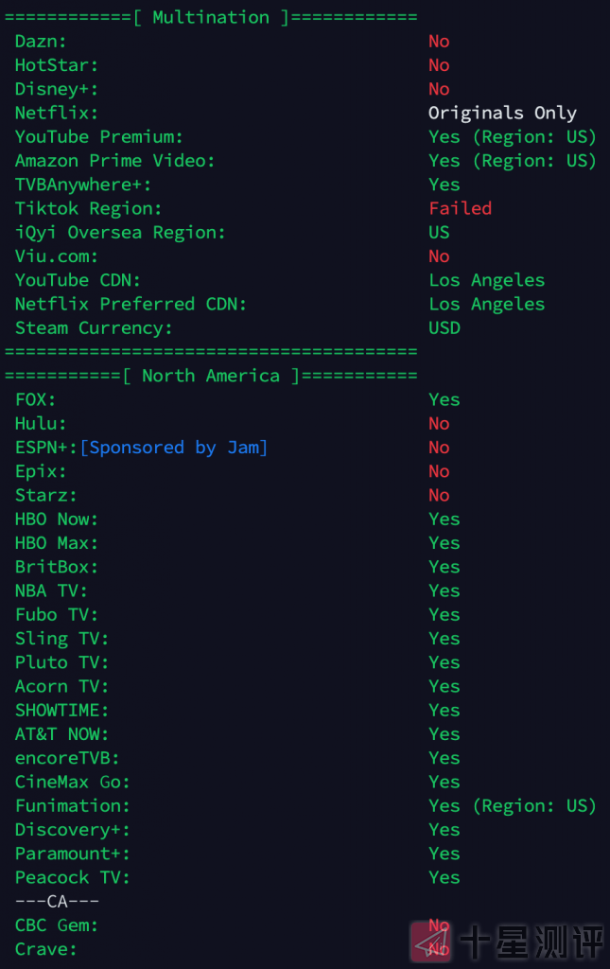Click the "Los Angeles" YouTube CDN value
The image size is (610, 969).
tap(486, 280)
